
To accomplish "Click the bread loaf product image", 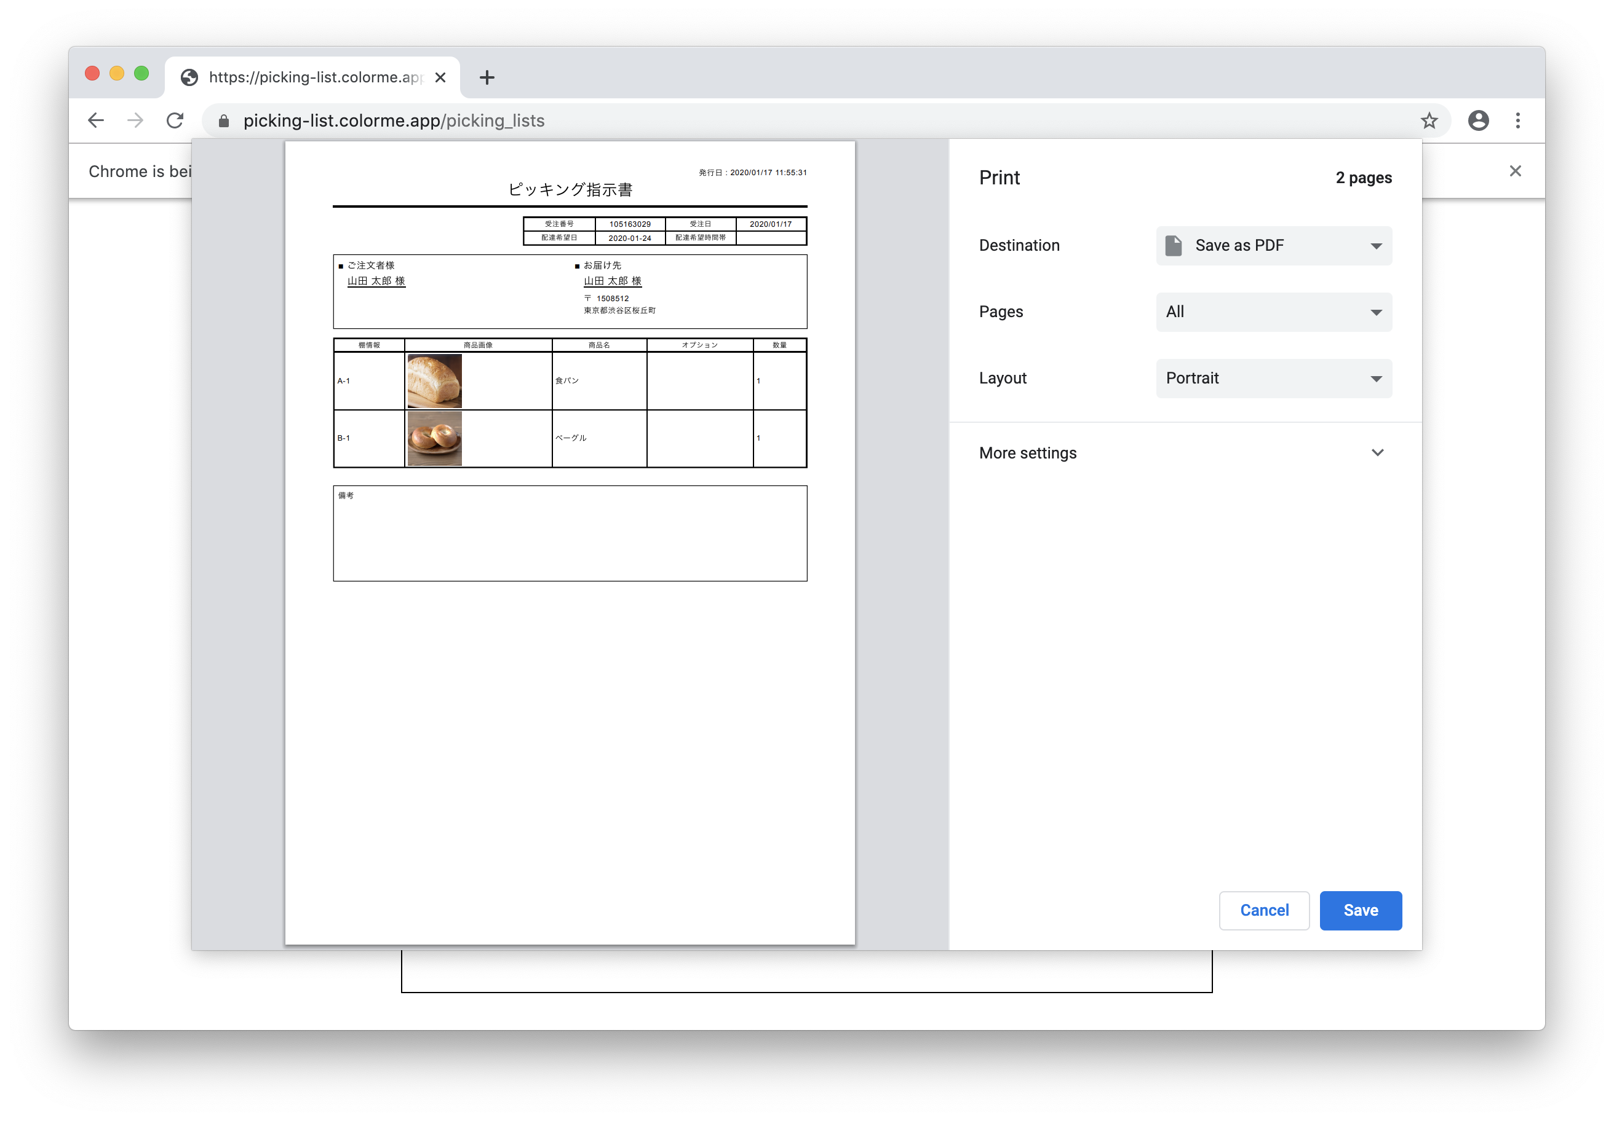I will (434, 380).
